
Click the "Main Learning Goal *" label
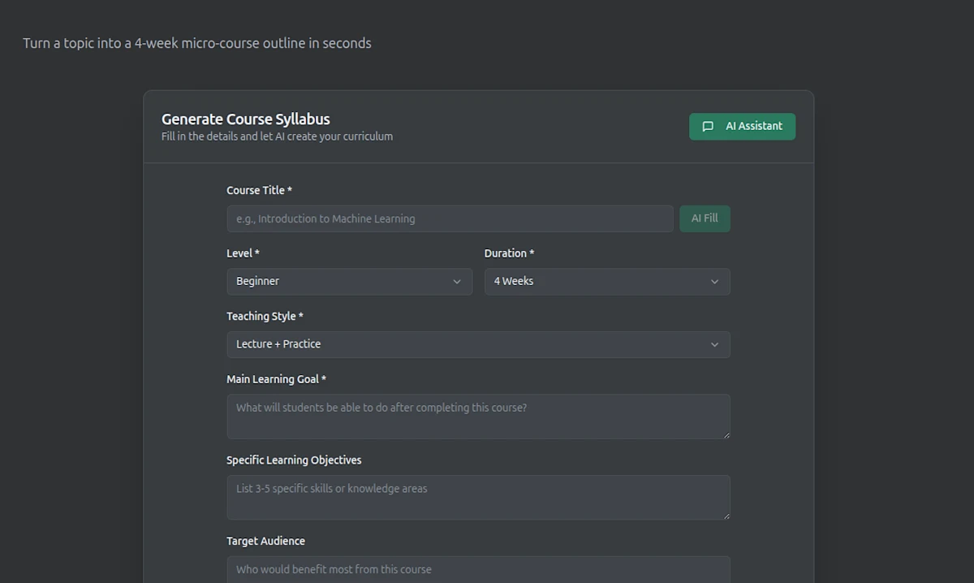[x=276, y=379]
